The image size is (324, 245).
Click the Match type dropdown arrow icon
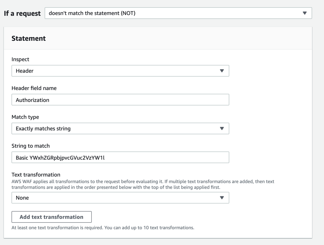pyautogui.click(x=222, y=129)
